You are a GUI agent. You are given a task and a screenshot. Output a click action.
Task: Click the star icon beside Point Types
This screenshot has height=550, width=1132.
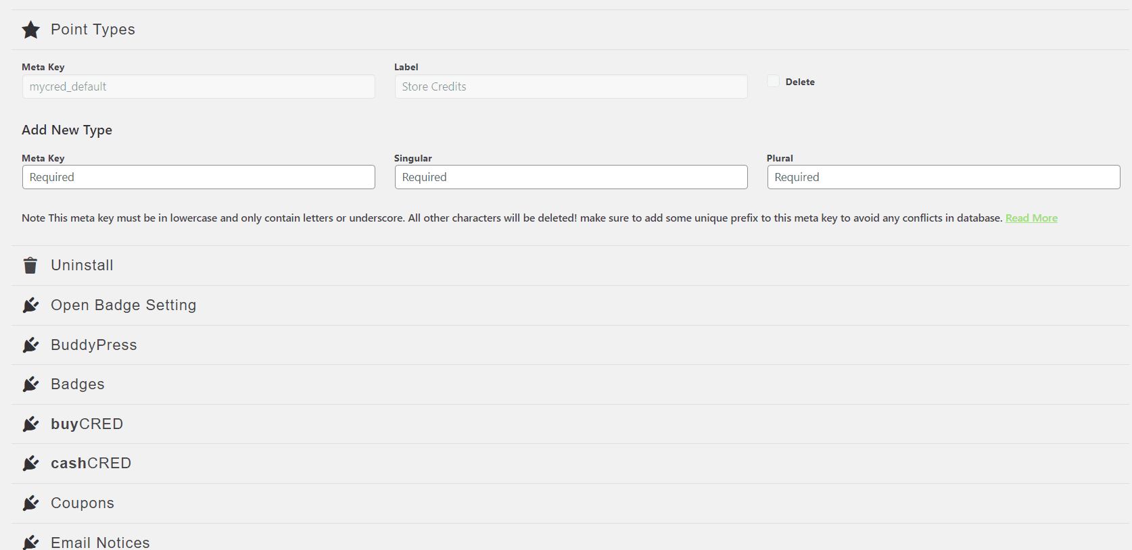30,30
